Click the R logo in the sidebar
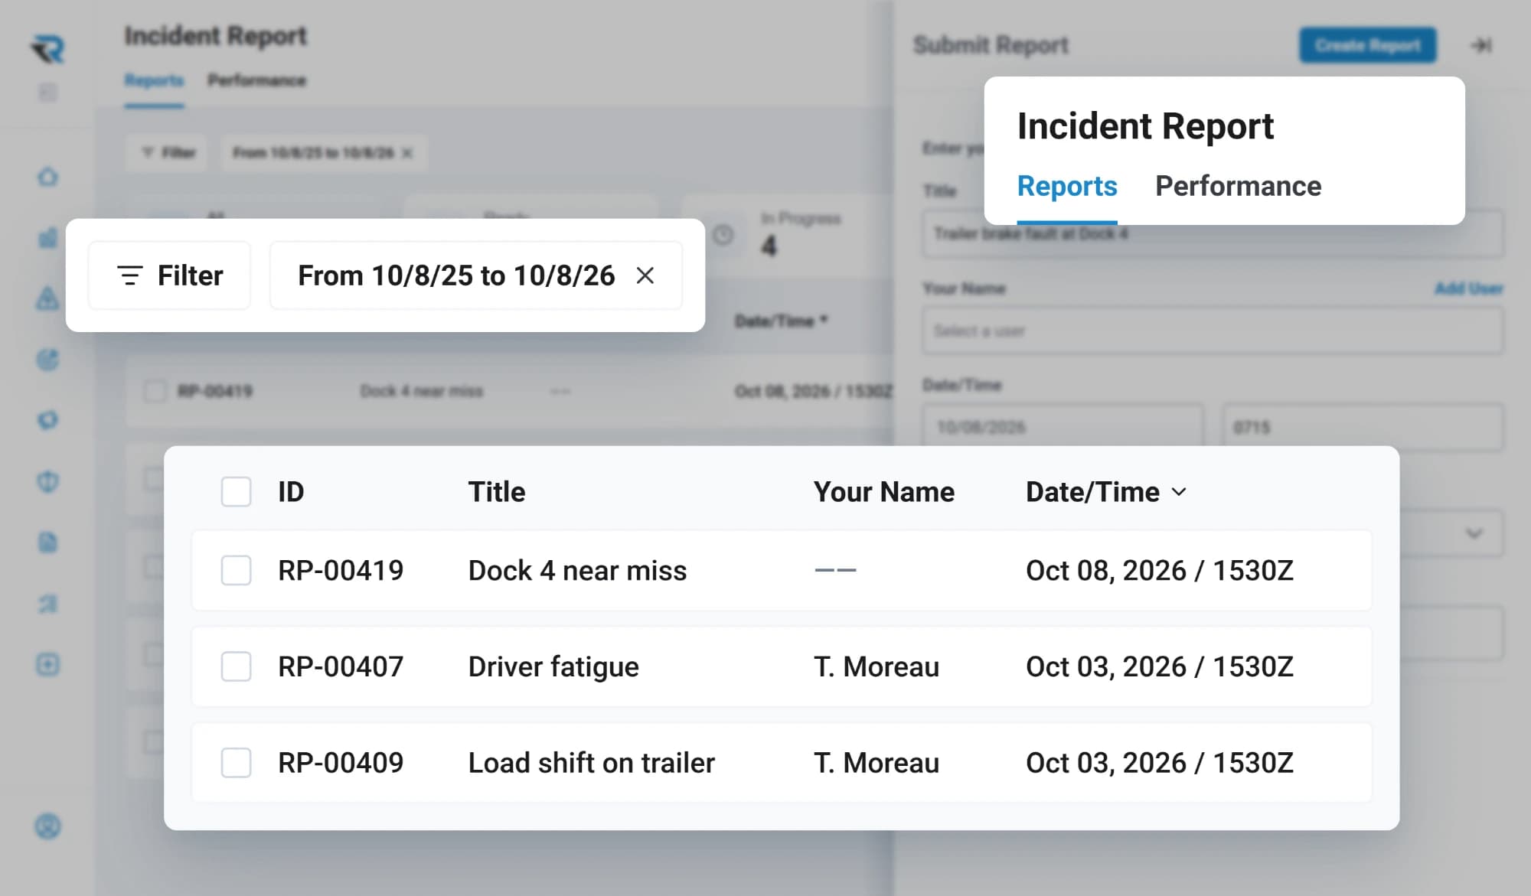 [47, 50]
